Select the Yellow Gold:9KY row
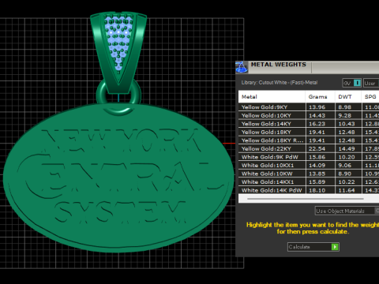Image resolution: width=379 pixels, height=284 pixels. pos(309,107)
